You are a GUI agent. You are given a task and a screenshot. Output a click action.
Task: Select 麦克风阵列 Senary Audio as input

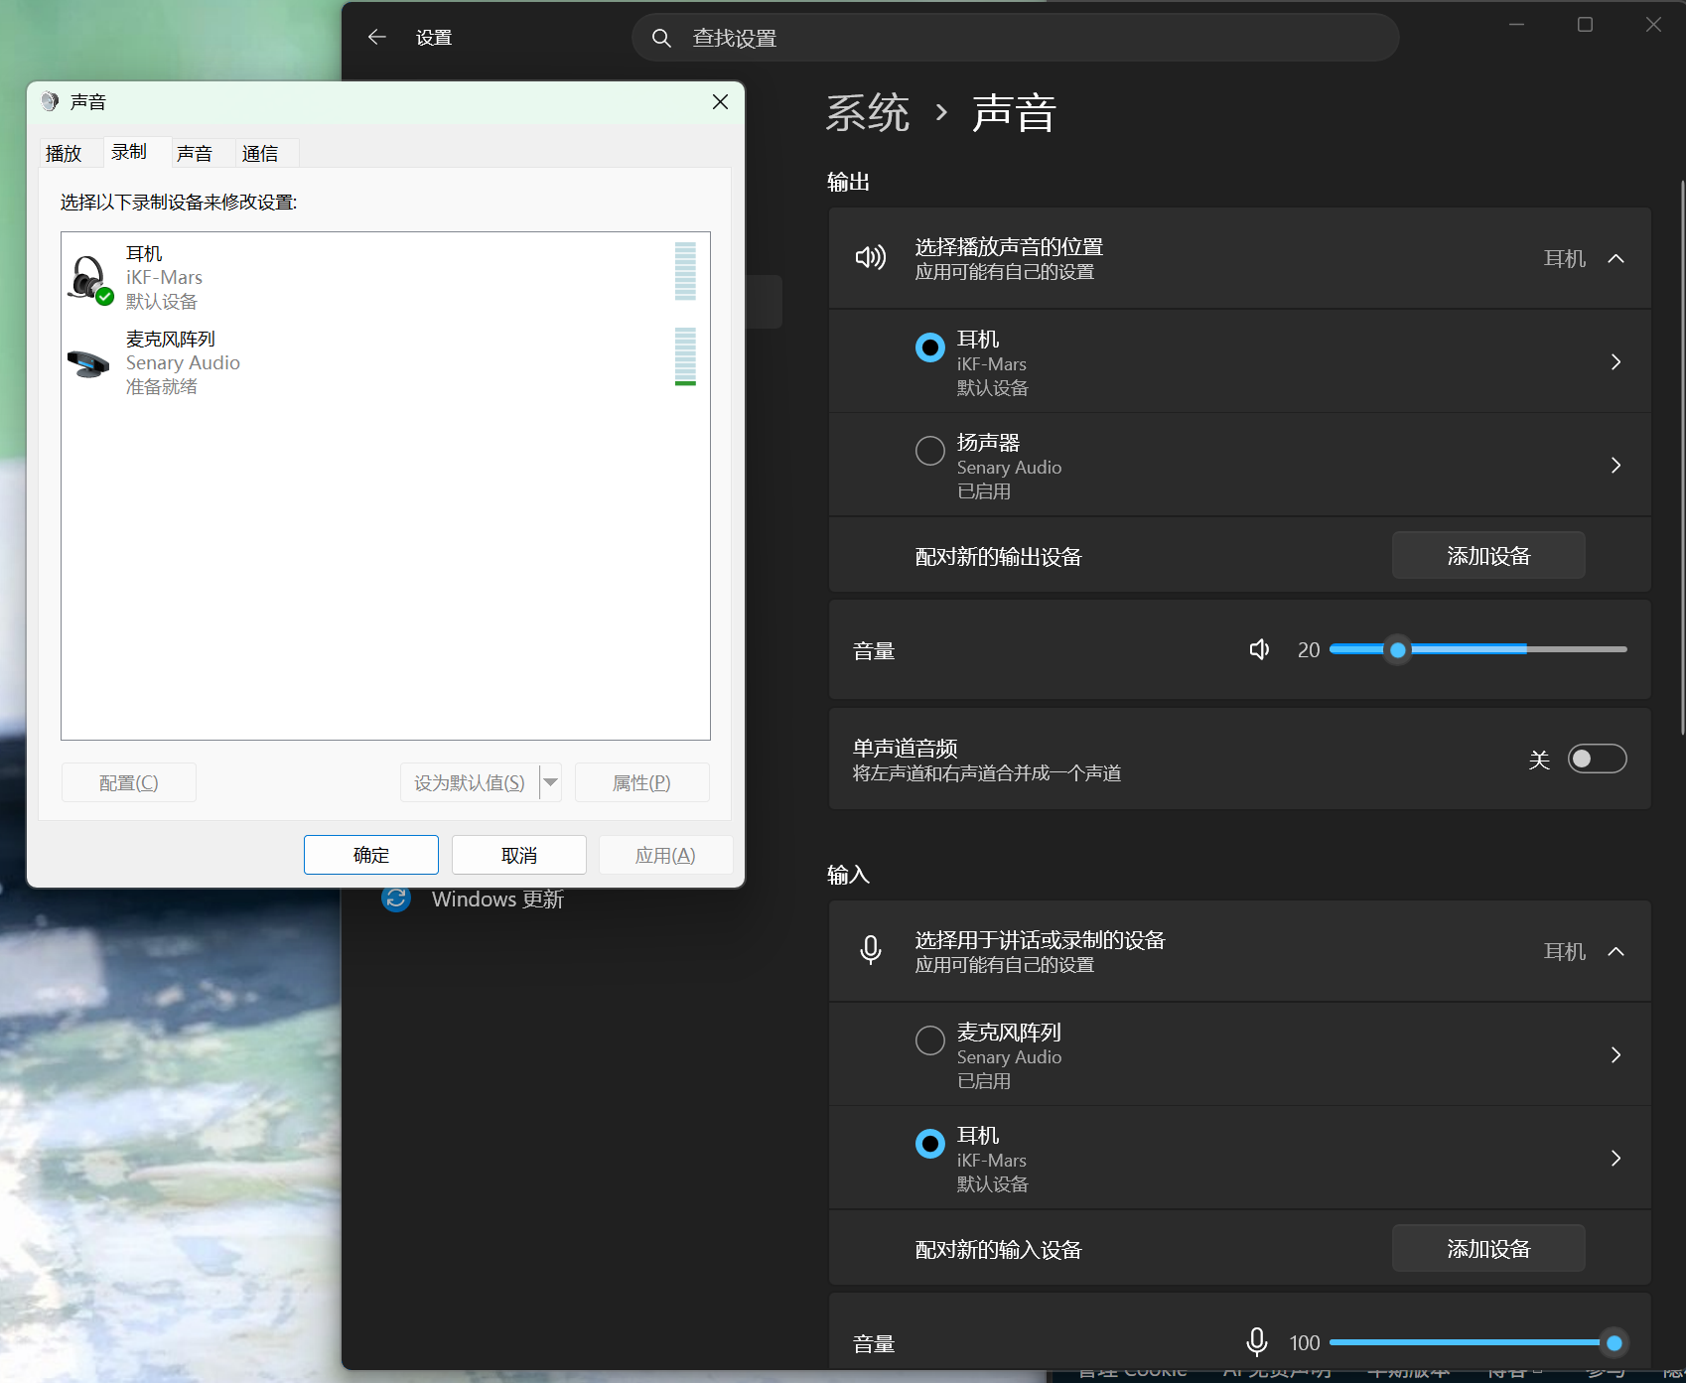coord(929,1040)
